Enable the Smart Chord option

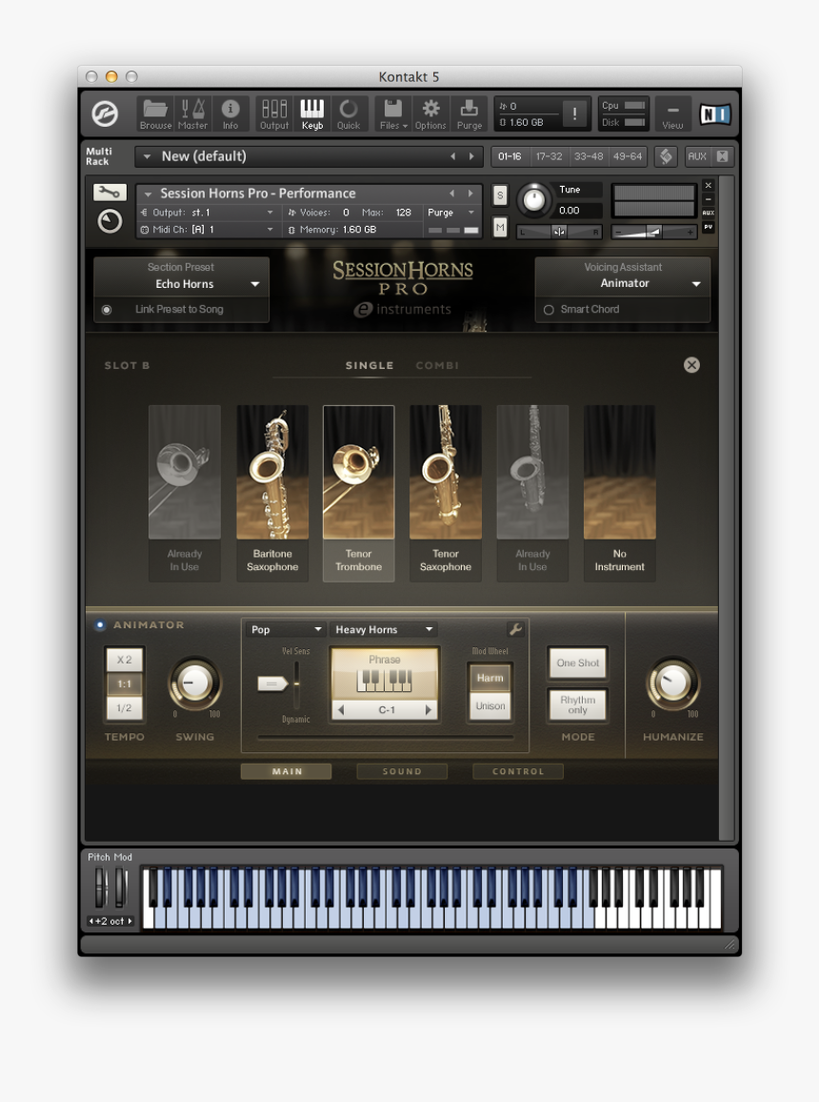[x=549, y=309]
